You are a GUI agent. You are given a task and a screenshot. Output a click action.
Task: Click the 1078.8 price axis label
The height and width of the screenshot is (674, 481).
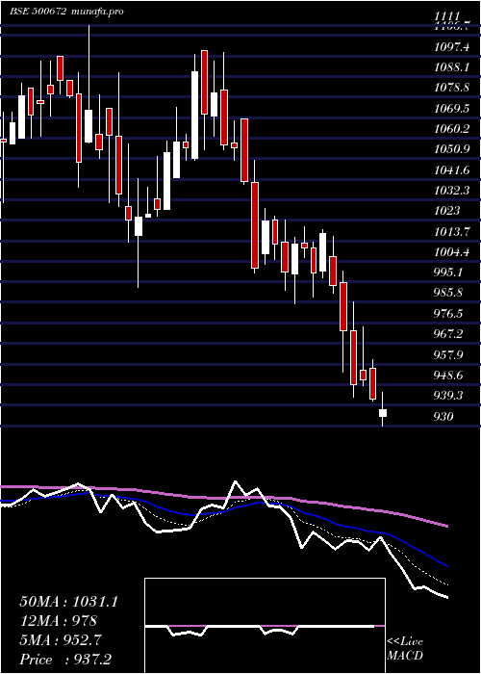451,89
